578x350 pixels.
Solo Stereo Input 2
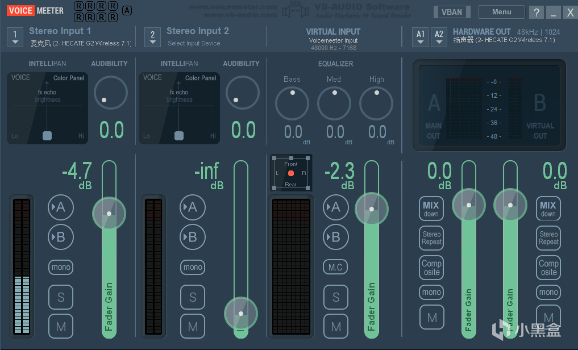[193, 297]
